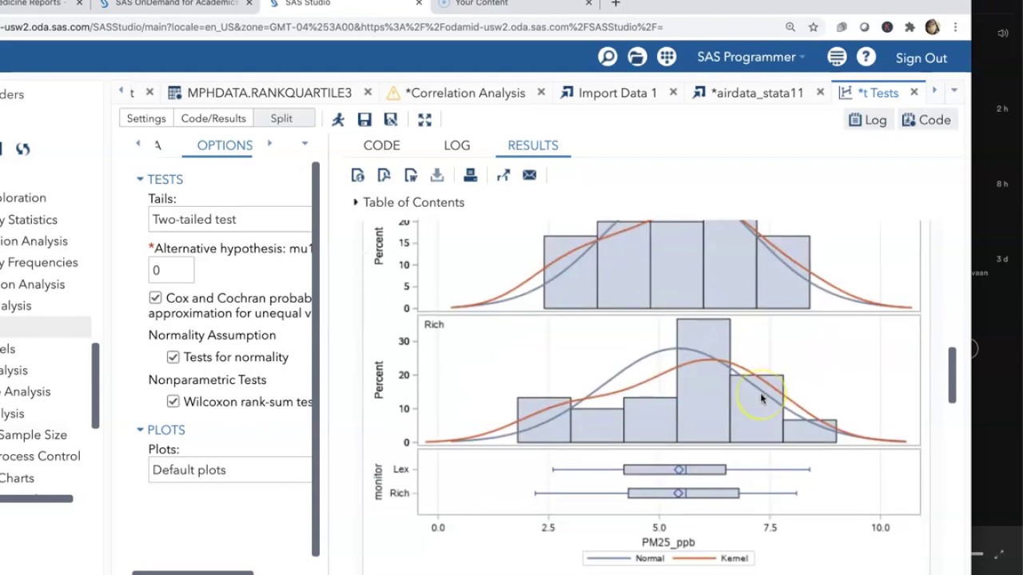Toggle the Wilcoxon rank-sum test checkbox
1023x575 pixels.
pyautogui.click(x=173, y=402)
